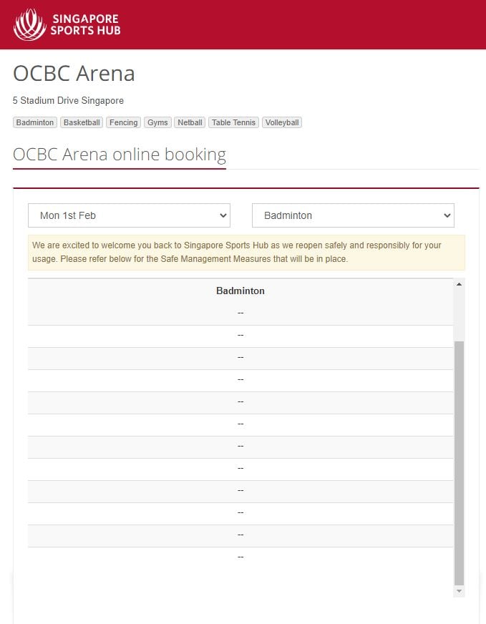Click the OCBC Arena online booking heading
The image size is (486, 624).
(x=120, y=155)
